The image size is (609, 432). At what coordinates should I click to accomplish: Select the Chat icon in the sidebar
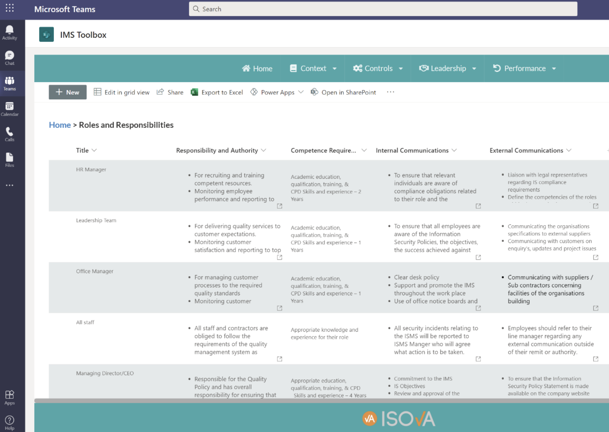click(x=9, y=58)
